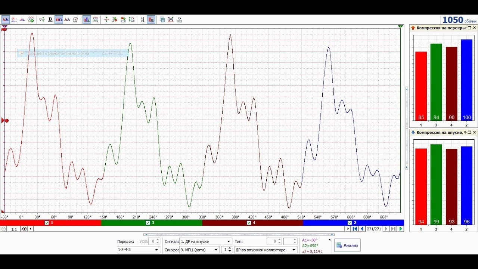478x269 pixels.
Task: Select the first waveform cylinder-view toolbar icon
Action: point(6,19)
